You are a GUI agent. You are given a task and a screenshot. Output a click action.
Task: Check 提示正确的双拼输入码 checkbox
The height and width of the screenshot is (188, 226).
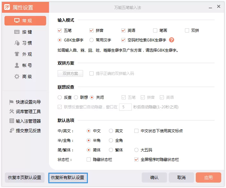pos(92,73)
